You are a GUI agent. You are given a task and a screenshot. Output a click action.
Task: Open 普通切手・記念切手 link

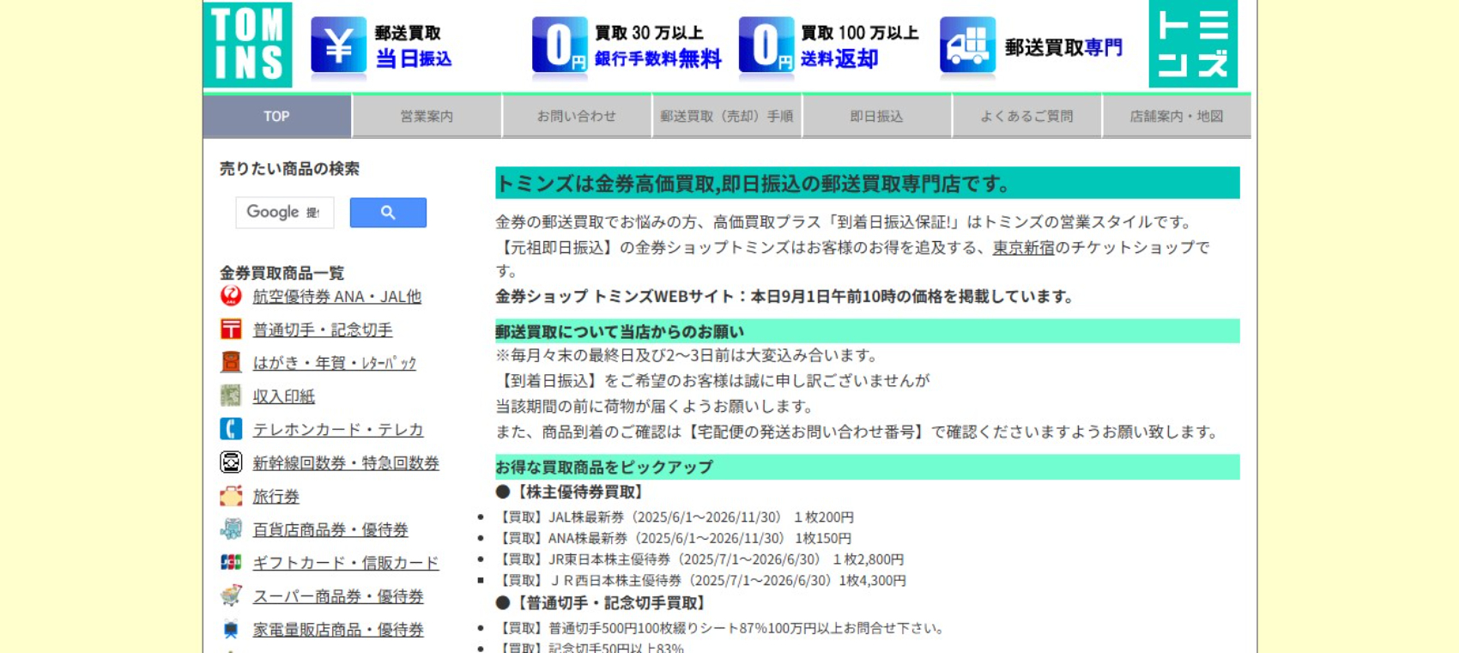pyautogui.click(x=323, y=330)
